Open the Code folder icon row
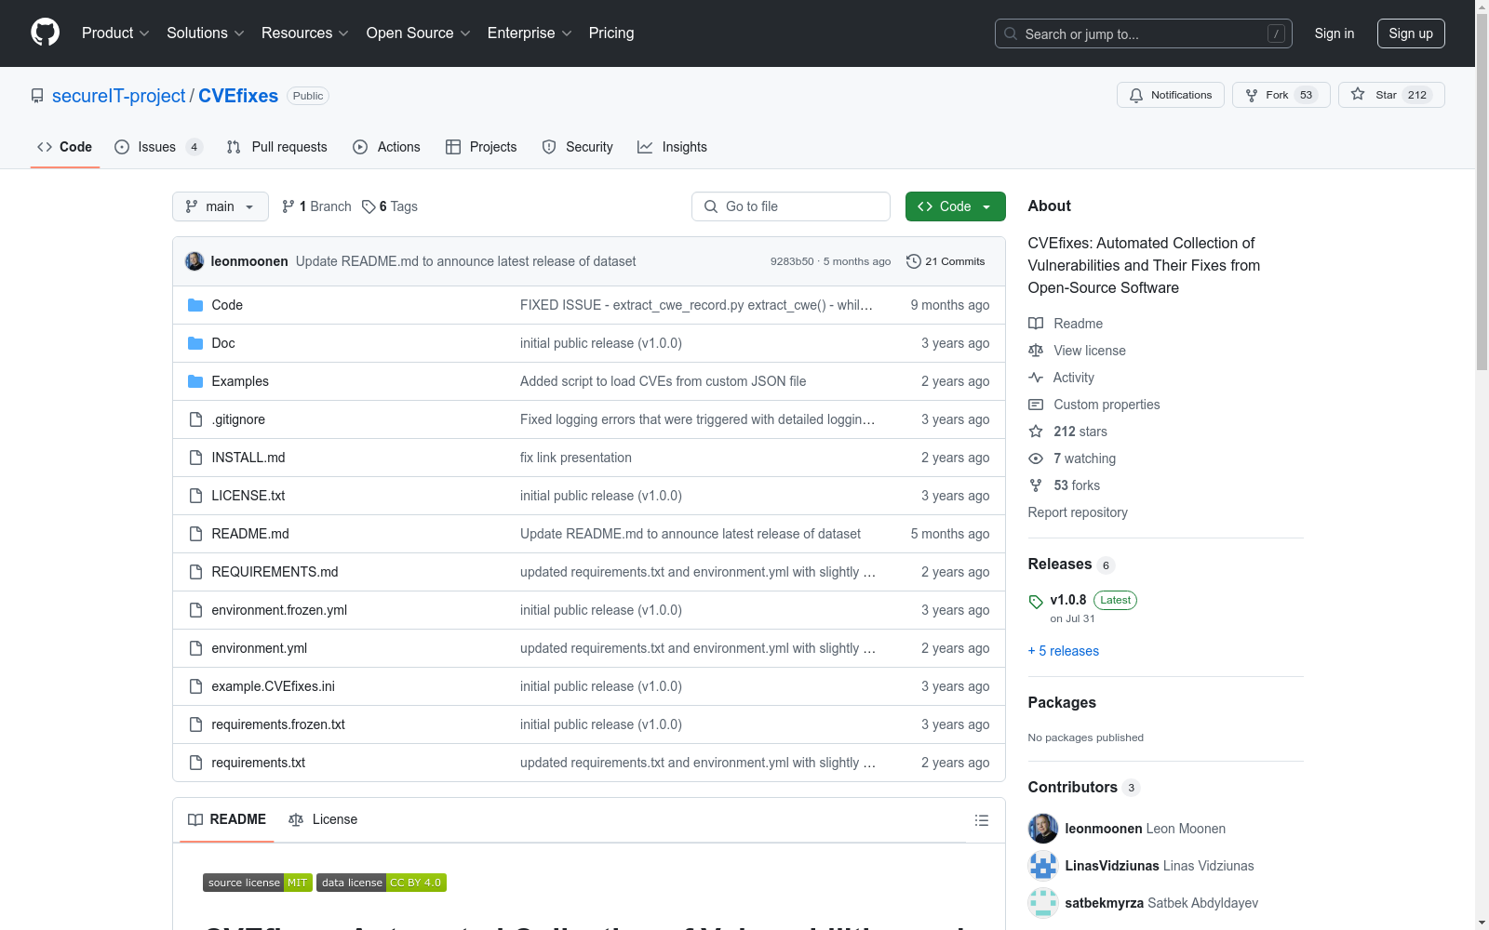Image resolution: width=1489 pixels, height=930 pixels. 195,305
